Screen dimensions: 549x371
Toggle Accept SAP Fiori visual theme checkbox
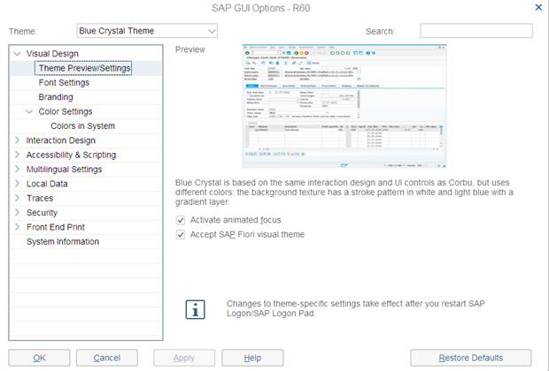click(x=182, y=235)
